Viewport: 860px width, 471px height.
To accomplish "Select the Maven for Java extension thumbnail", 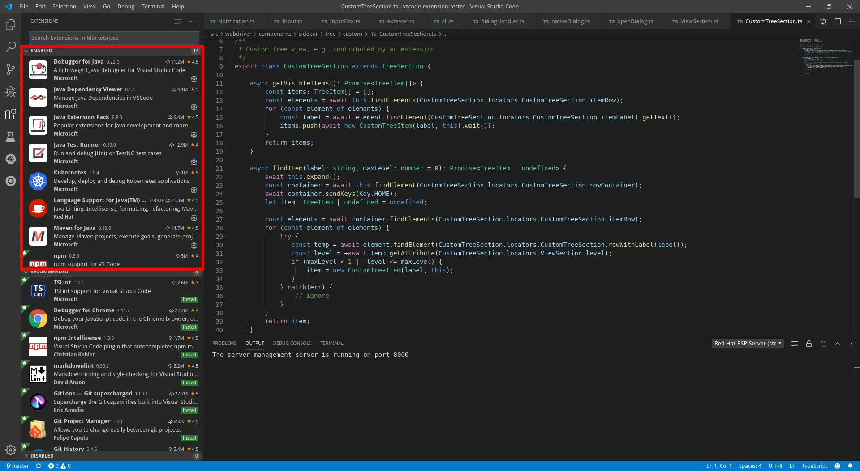I will (x=38, y=236).
